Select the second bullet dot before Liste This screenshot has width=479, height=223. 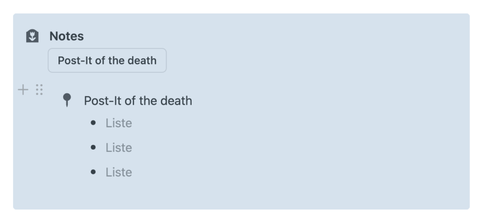pyautogui.click(x=93, y=148)
